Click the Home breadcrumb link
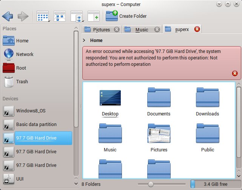Image resolution: width=242 pixels, height=190 pixels. [x=96, y=40]
